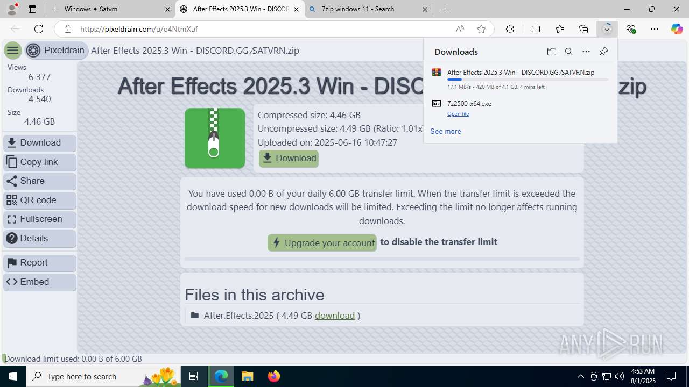Open Copilot in Edge sidebar

[677, 29]
